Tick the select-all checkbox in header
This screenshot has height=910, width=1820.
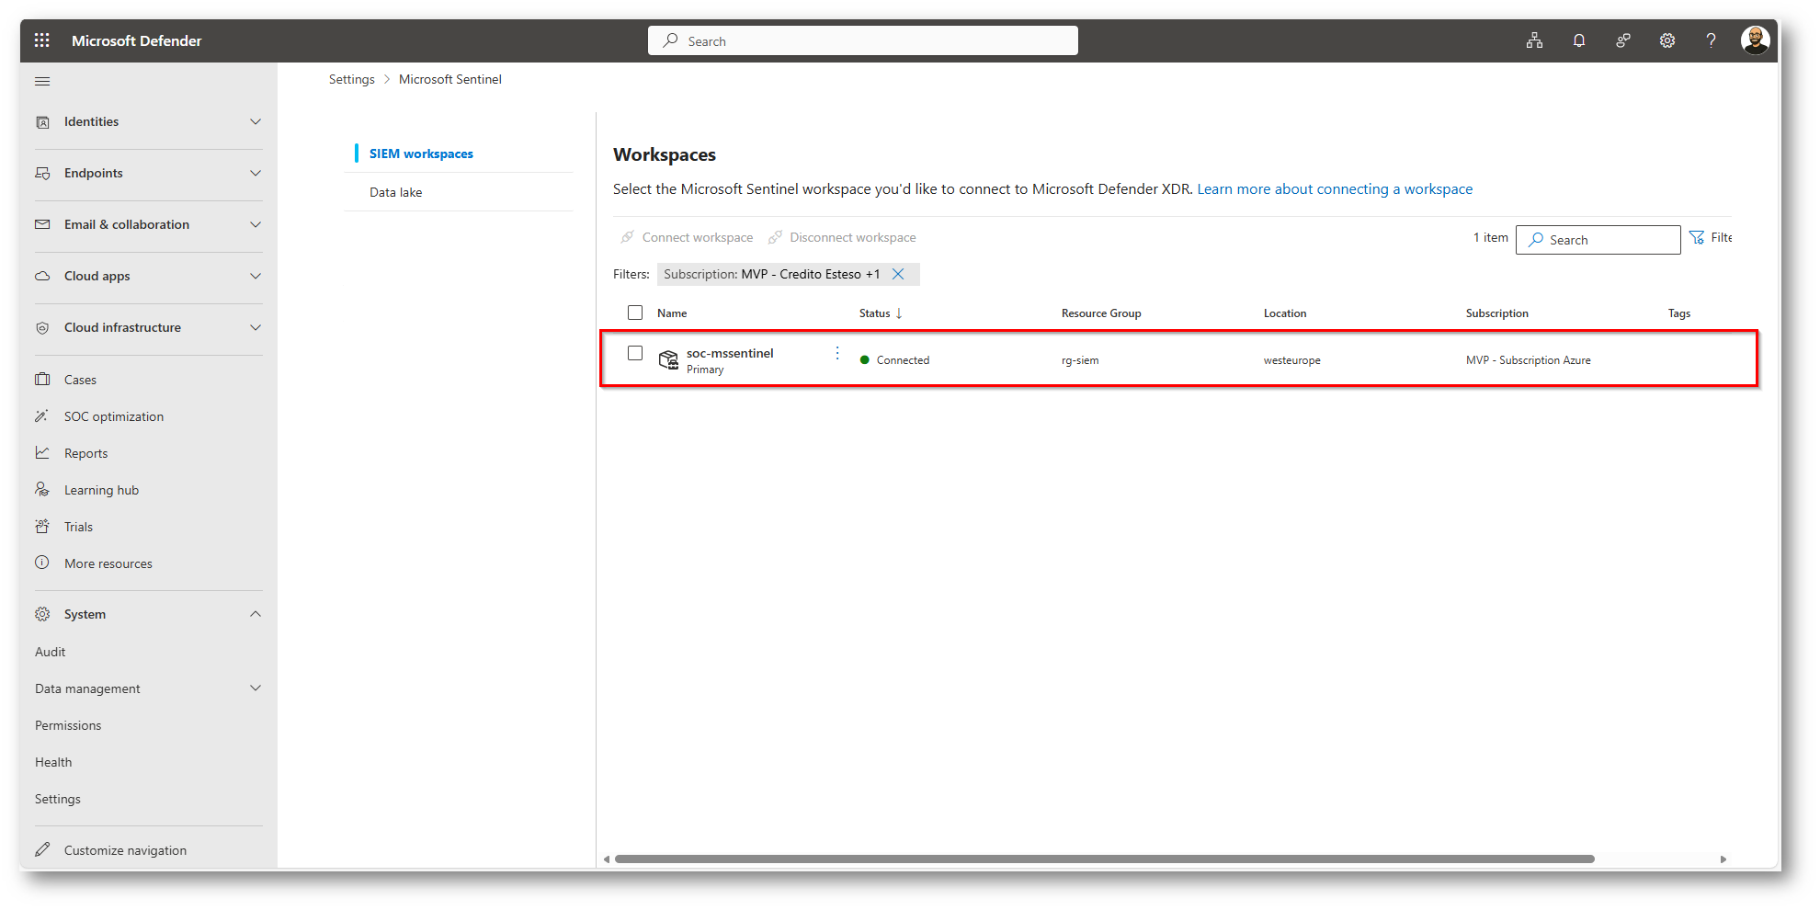click(635, 313)
